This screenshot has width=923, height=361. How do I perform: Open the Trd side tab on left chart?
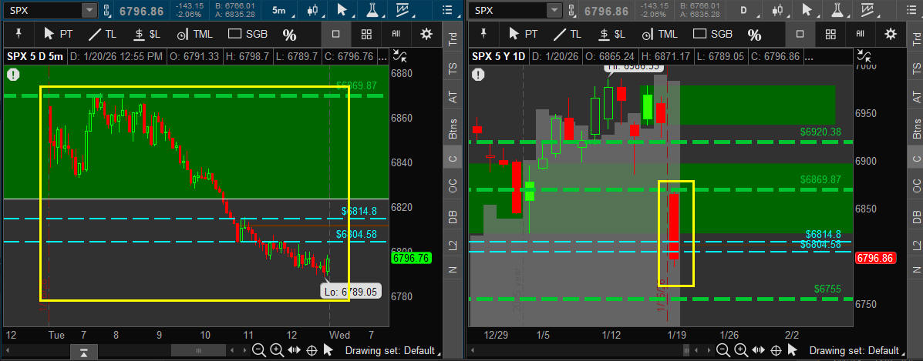coord(453,41)
